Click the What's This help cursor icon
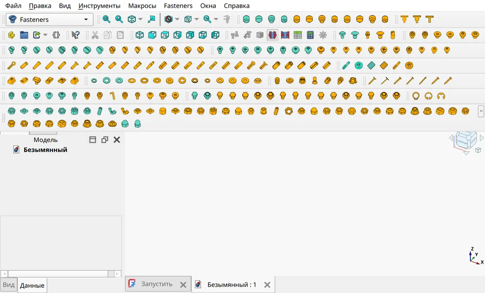 (x=75, y=35)
